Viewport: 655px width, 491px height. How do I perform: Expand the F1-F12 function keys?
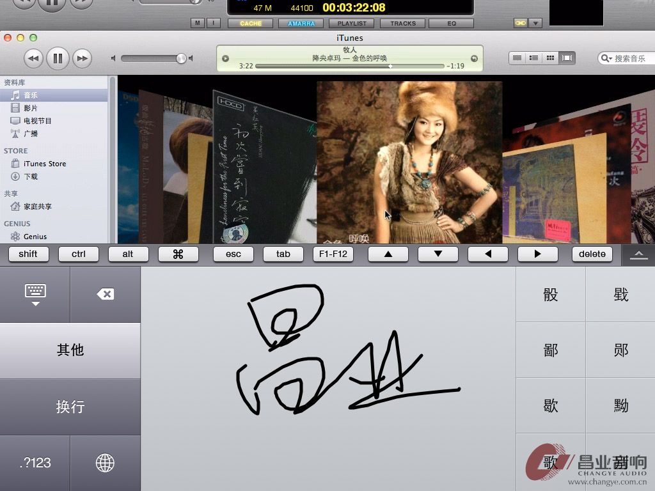point(333,254)
